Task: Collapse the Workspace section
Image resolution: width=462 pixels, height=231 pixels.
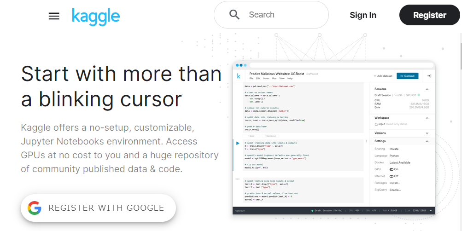Action: (427, 118)
